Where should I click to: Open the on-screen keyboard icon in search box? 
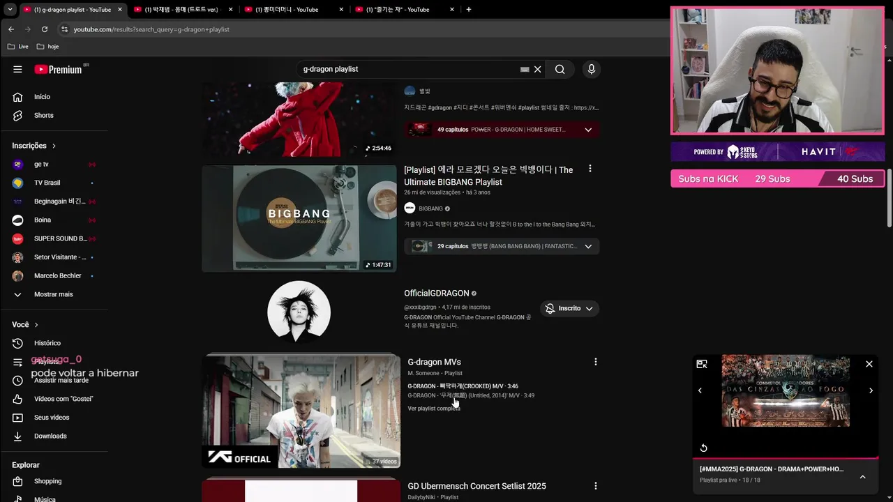coord(525,69)
